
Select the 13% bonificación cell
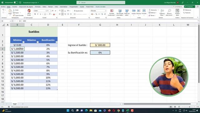[x=48, y=88]
